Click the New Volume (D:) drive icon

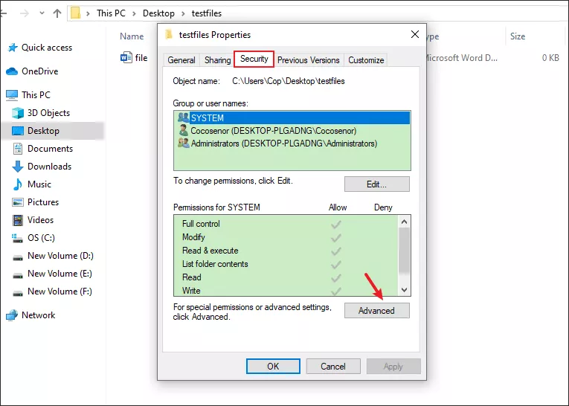coord(18,257)
